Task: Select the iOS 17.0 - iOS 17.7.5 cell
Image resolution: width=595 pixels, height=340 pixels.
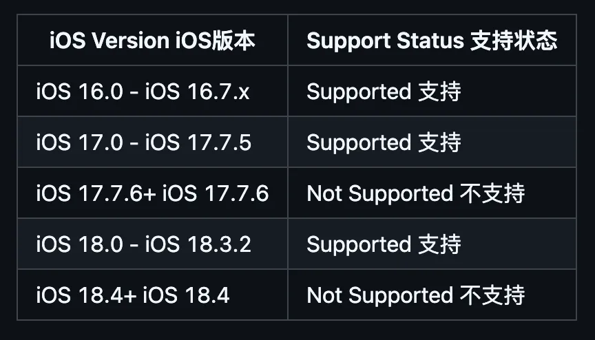Action: click(x=143, y=142)
